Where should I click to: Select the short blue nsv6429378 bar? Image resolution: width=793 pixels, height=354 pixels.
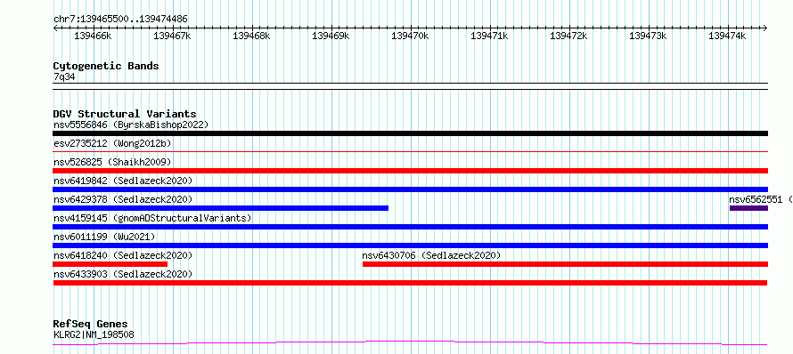pos(220,208)
